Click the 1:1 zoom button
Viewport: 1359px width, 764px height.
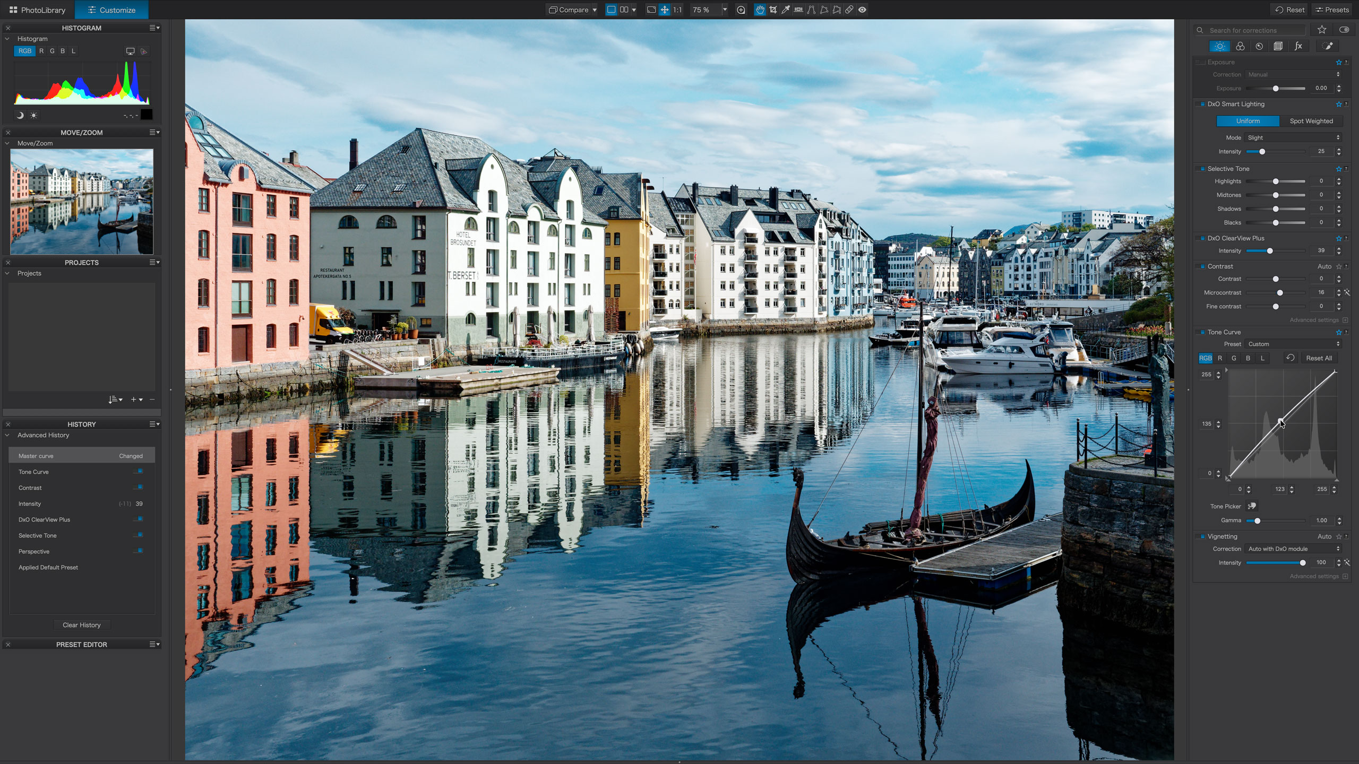click(677, 10)
